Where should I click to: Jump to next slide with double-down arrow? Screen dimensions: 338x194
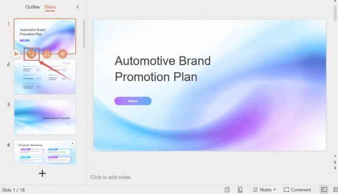pos(335,168)
